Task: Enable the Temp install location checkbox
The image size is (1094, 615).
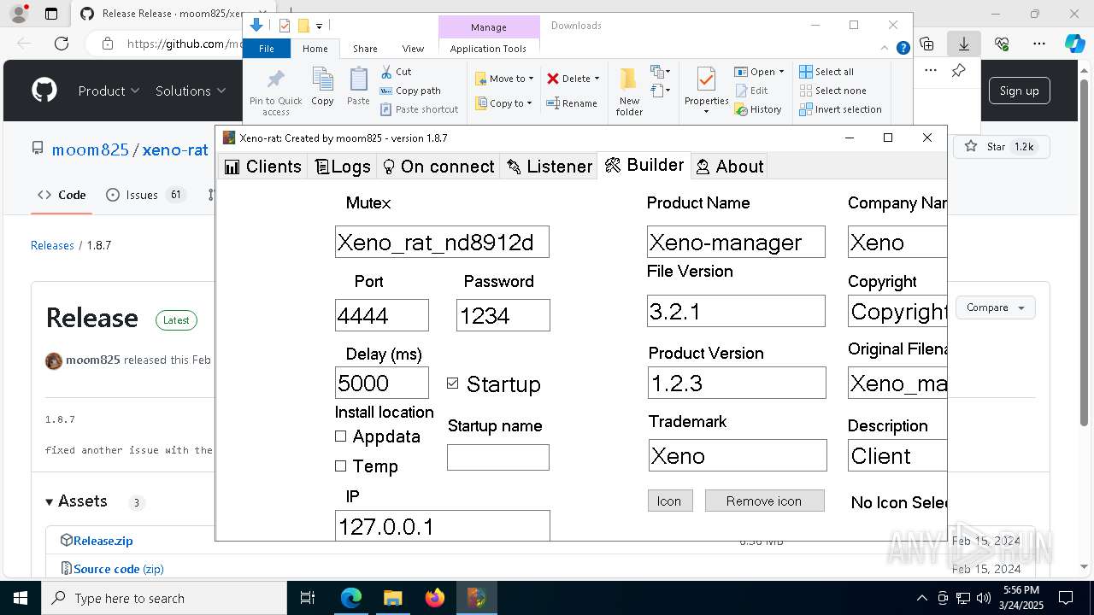Action: click(x=341, y=466)
